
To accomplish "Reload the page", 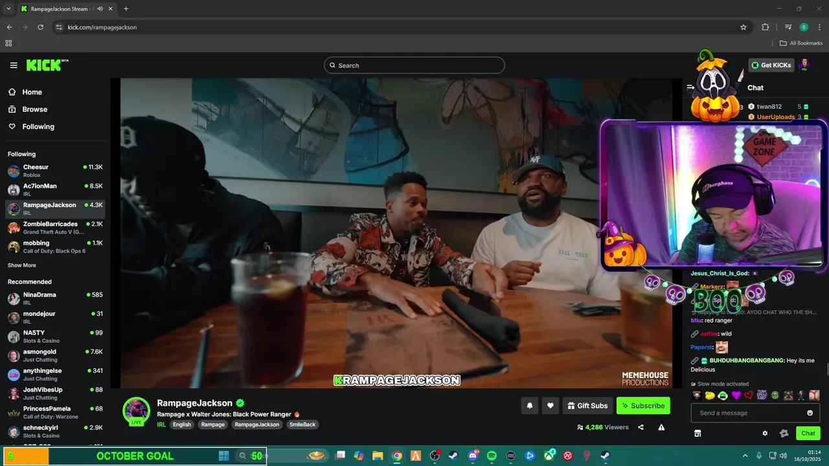I will (40, 27).
